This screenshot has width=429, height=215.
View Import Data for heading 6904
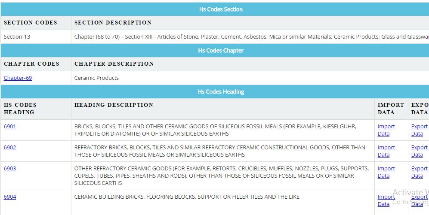[x=386, y=200]
